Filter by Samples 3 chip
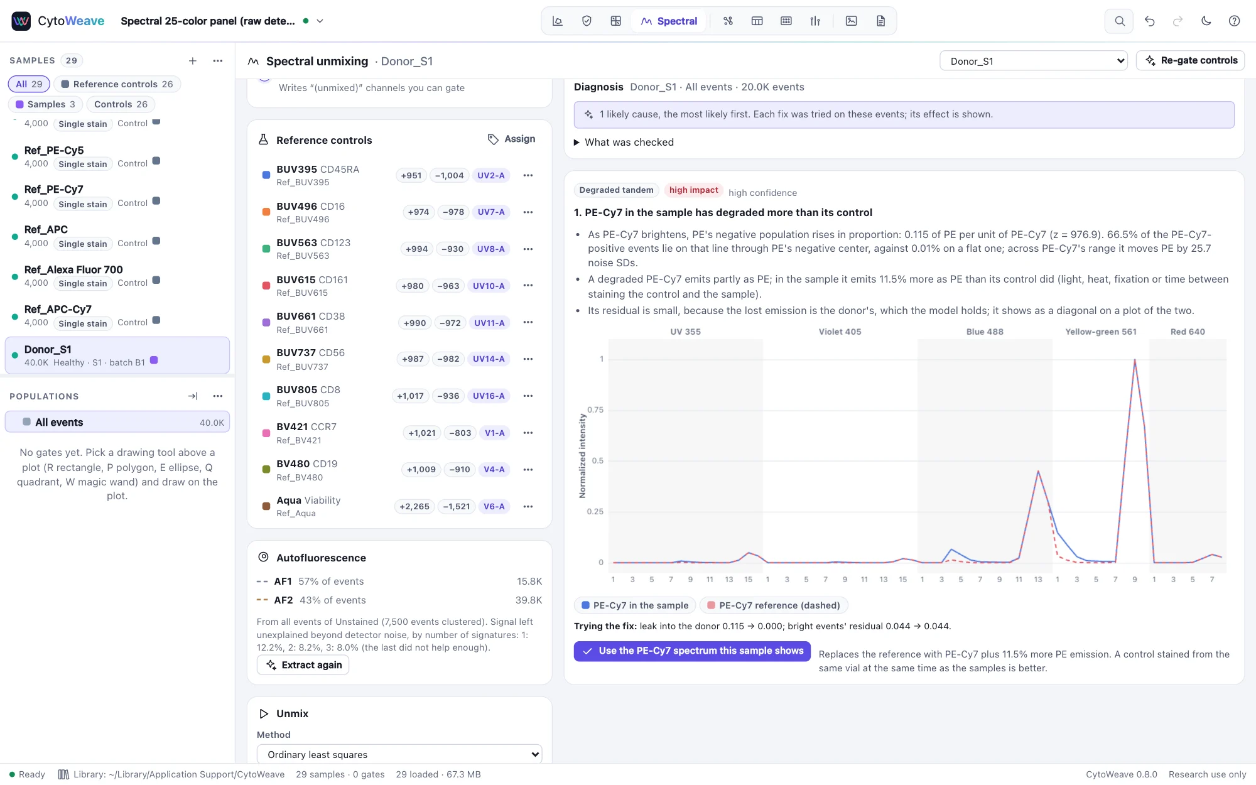Image resolution: width=1256 pixels, height=785 pixels. coord(45,104)
